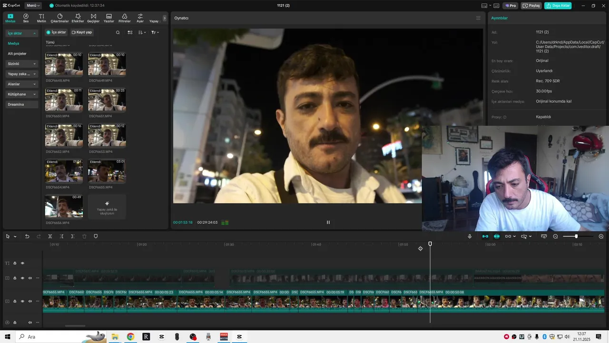Click the Kayıt yap record button
The height and width of the screenshot is (343, 609).
point(82,32)
